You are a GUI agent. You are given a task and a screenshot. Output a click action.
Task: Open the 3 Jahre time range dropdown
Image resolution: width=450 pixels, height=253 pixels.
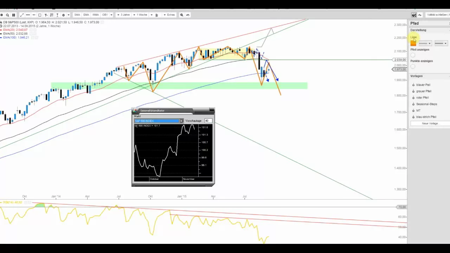123,15
